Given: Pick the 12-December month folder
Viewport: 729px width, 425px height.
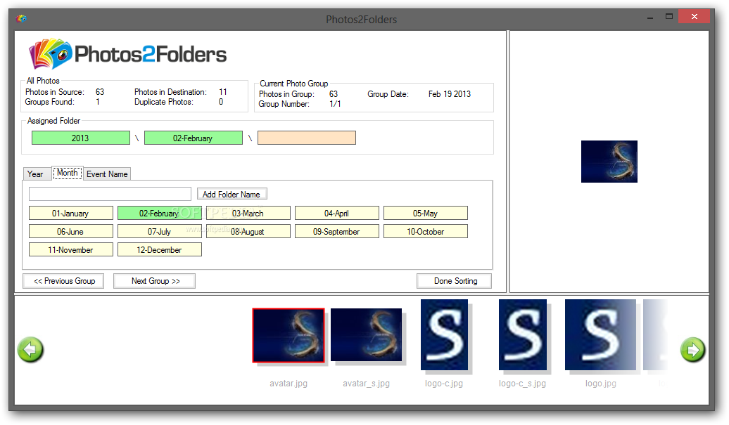Looking at the screenshot, I should click(x=160, y=249).
